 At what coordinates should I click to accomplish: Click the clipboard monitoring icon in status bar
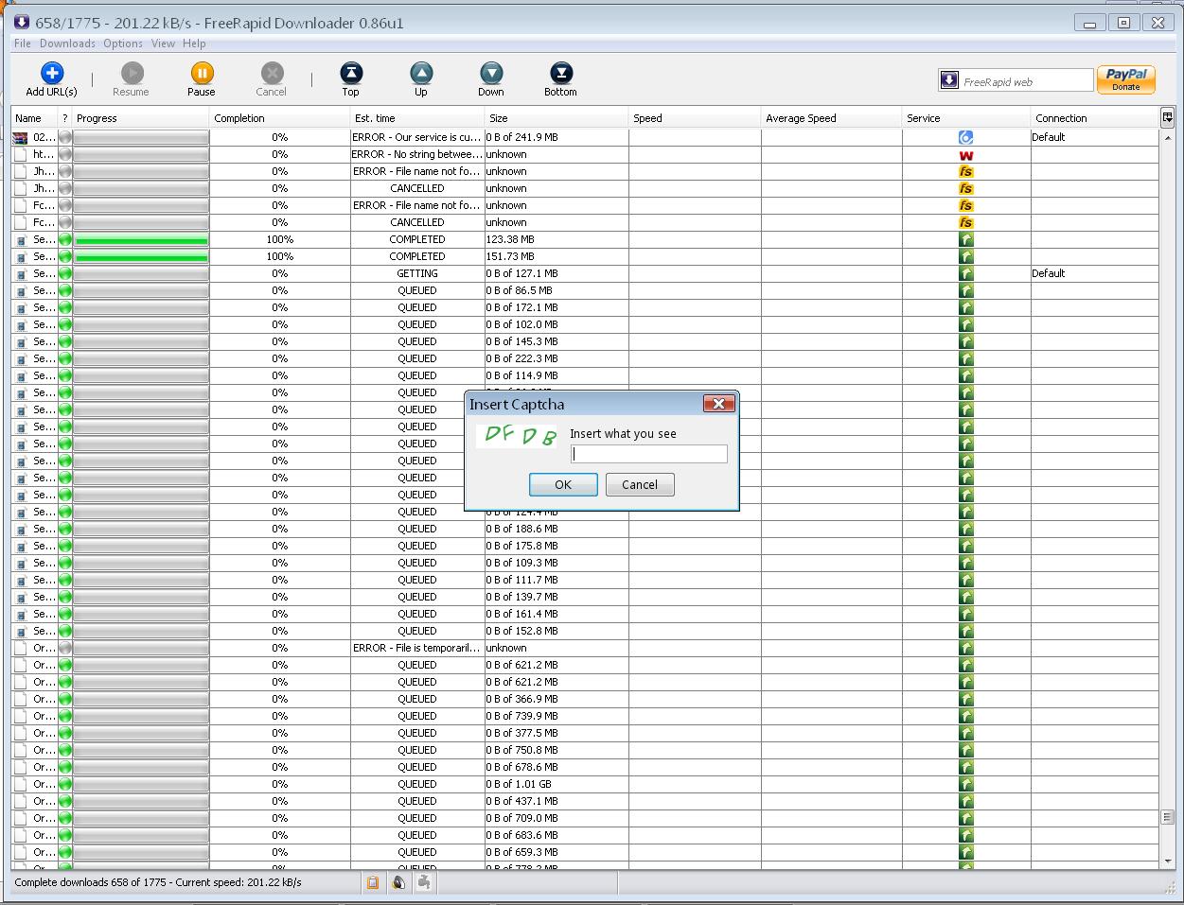coord(373,882)
